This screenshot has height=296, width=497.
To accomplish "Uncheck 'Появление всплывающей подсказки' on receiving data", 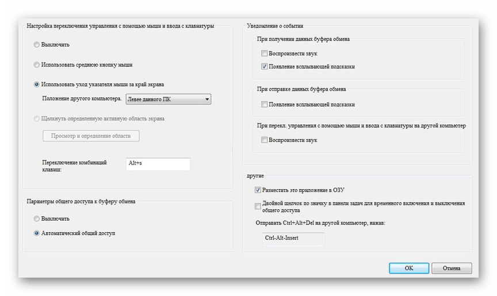I will (x=264, y=67).
